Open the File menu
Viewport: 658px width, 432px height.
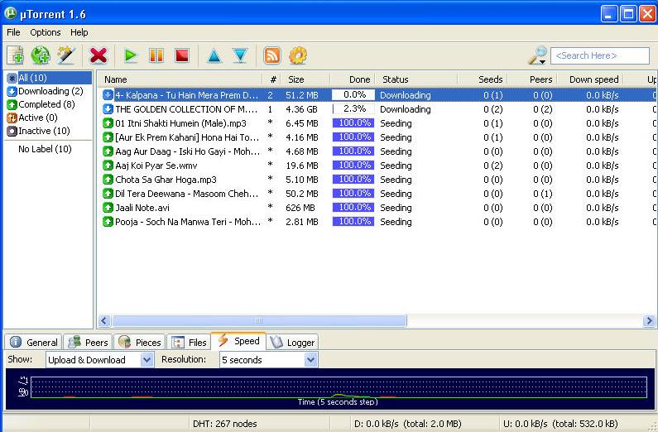[x=13, y=32]
